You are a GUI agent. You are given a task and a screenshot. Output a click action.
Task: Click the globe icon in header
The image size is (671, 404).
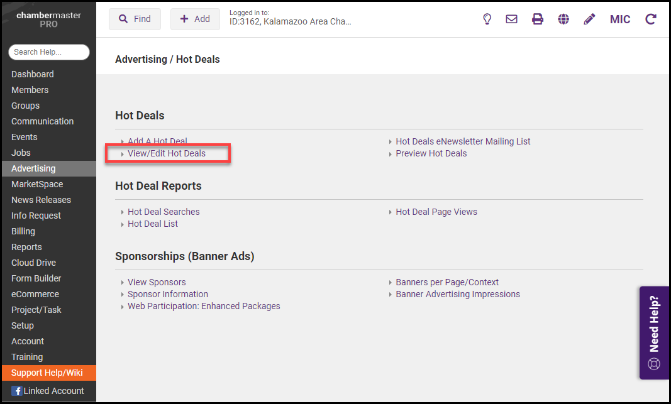coord(563,19)
